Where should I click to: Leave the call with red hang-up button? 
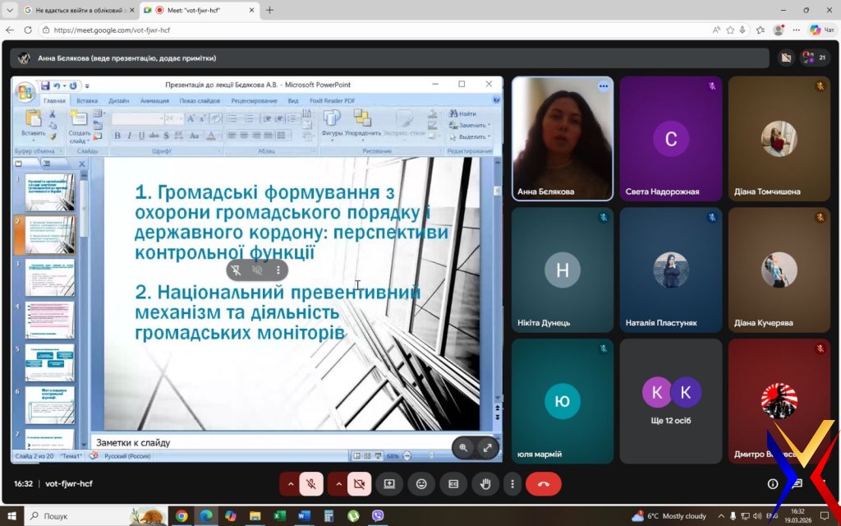coord(543,484)
